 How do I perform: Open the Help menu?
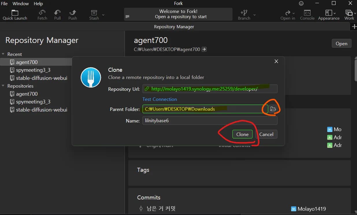point(38,3)
